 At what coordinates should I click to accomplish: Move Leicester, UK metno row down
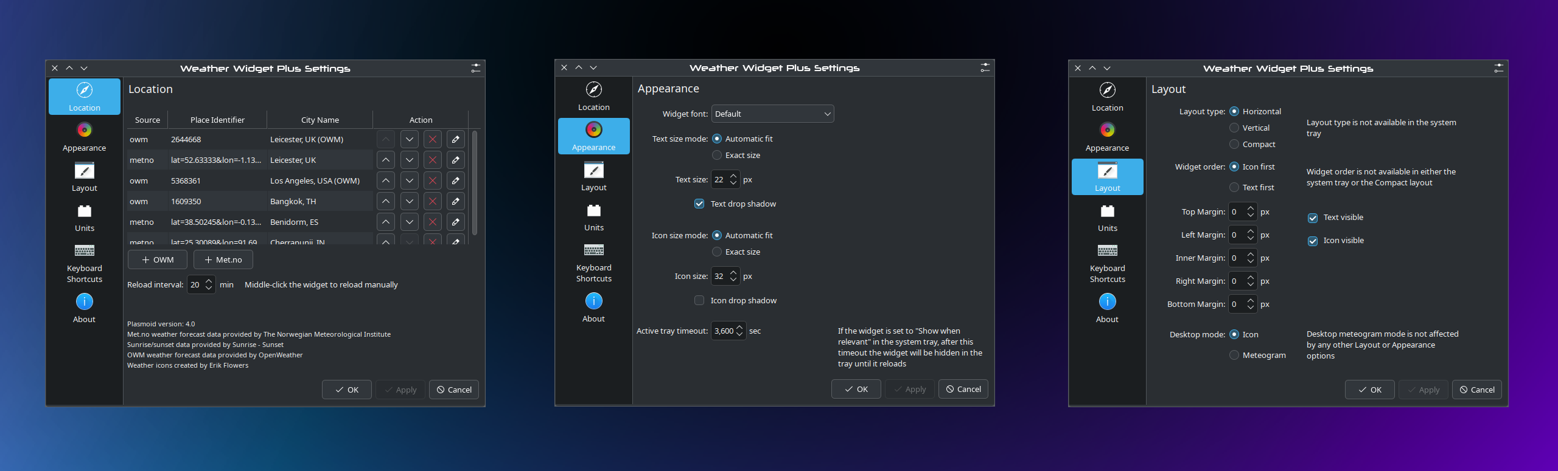[x=410, y=160]
